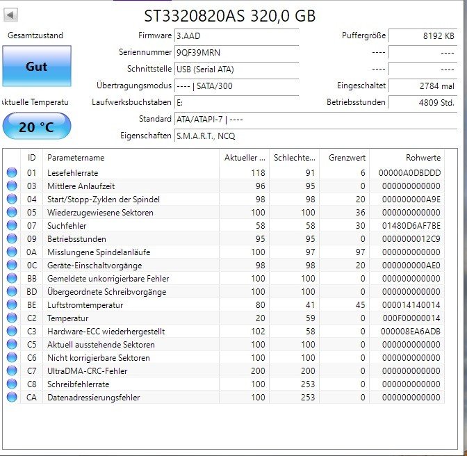
Task: Sort by the Parametername column header
Action: 129,158
